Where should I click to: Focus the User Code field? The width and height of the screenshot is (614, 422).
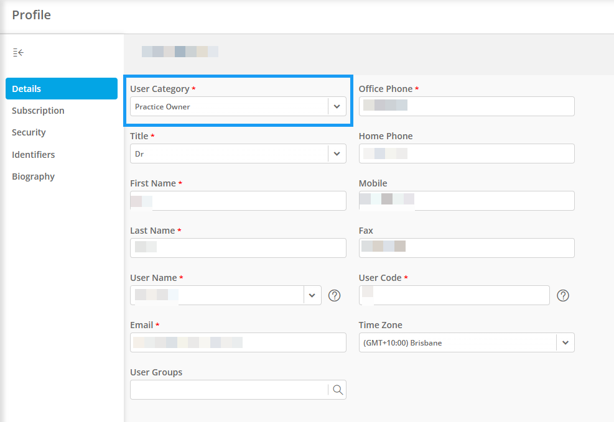coord(454,295)
